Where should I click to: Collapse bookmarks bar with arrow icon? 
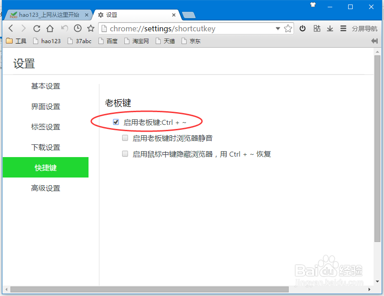click(374, 41)
